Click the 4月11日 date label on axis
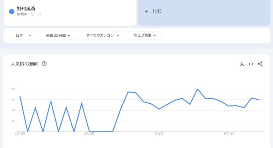The height and width of the screenshot is (148, 273). pos(229,134)
